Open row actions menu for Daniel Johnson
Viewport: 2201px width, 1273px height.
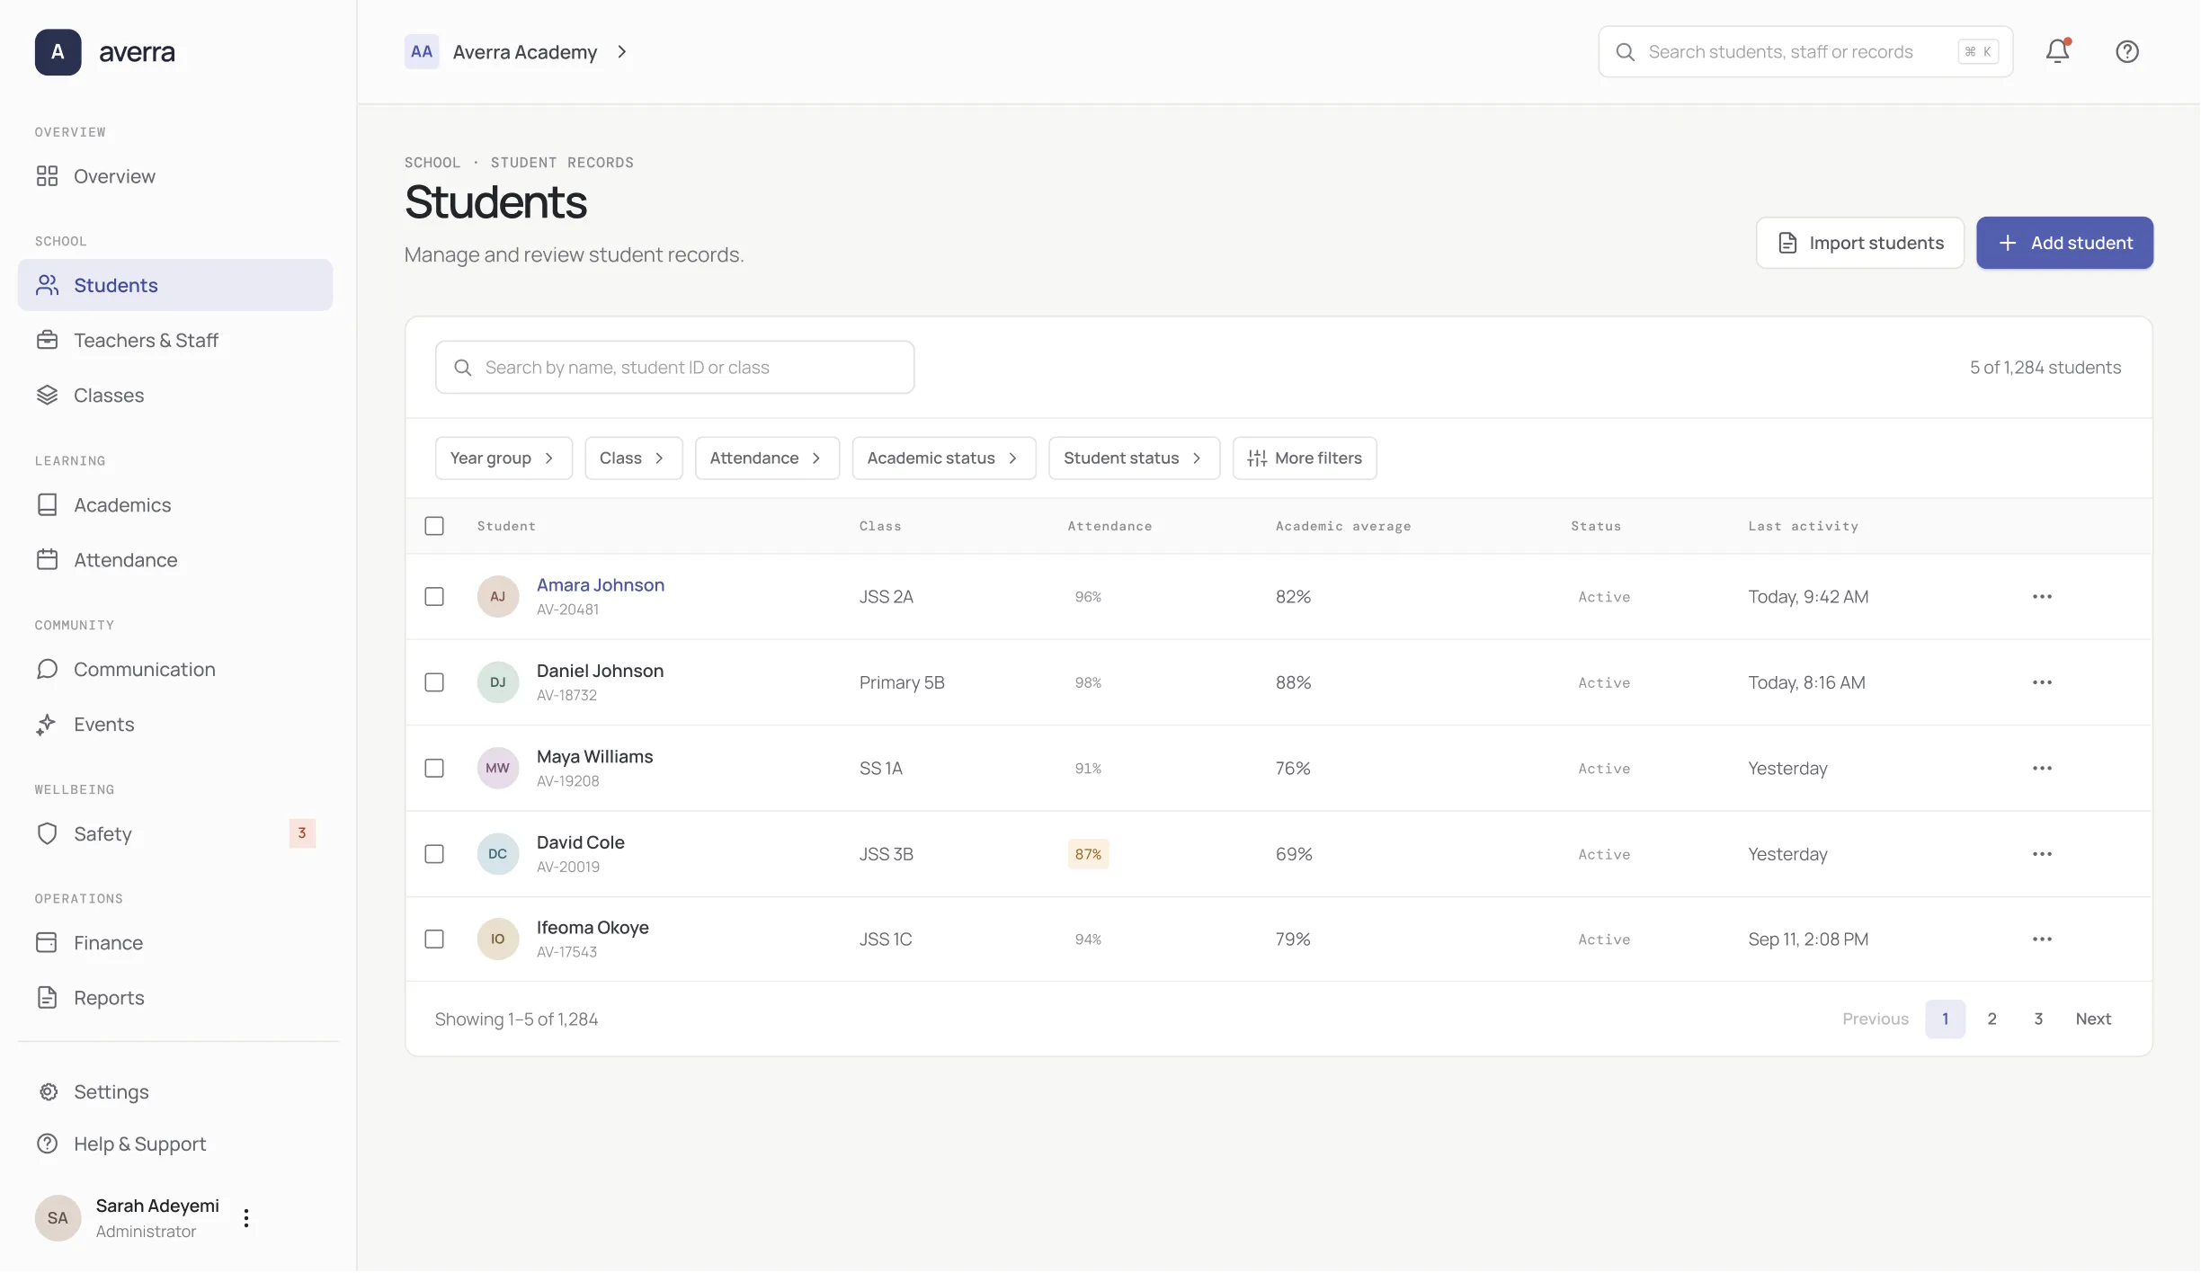[x=2042, y=682]
